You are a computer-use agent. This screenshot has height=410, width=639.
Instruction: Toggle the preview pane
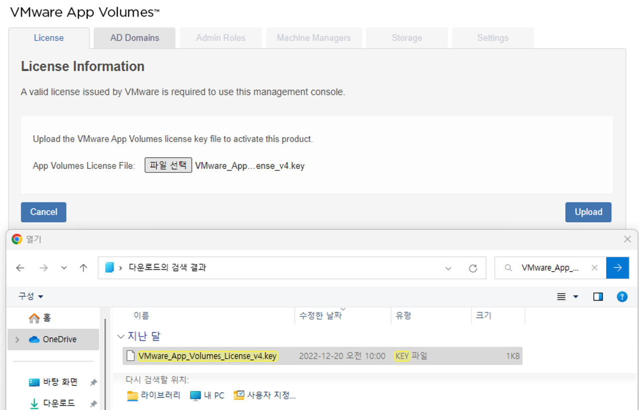click(x=598, y=297)
